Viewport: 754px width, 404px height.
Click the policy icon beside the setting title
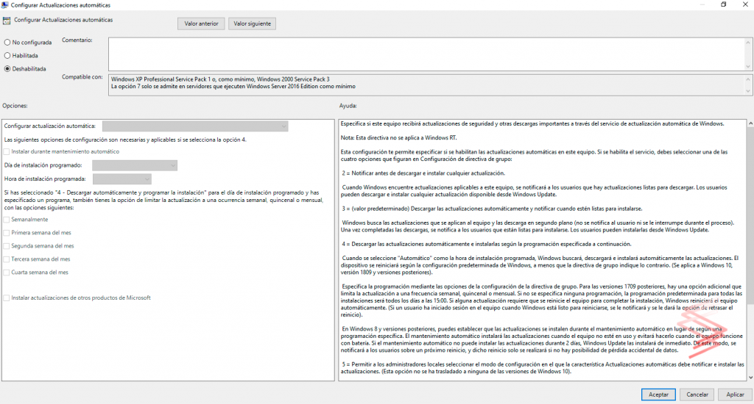pyautogui.click(x=6, y=21)
